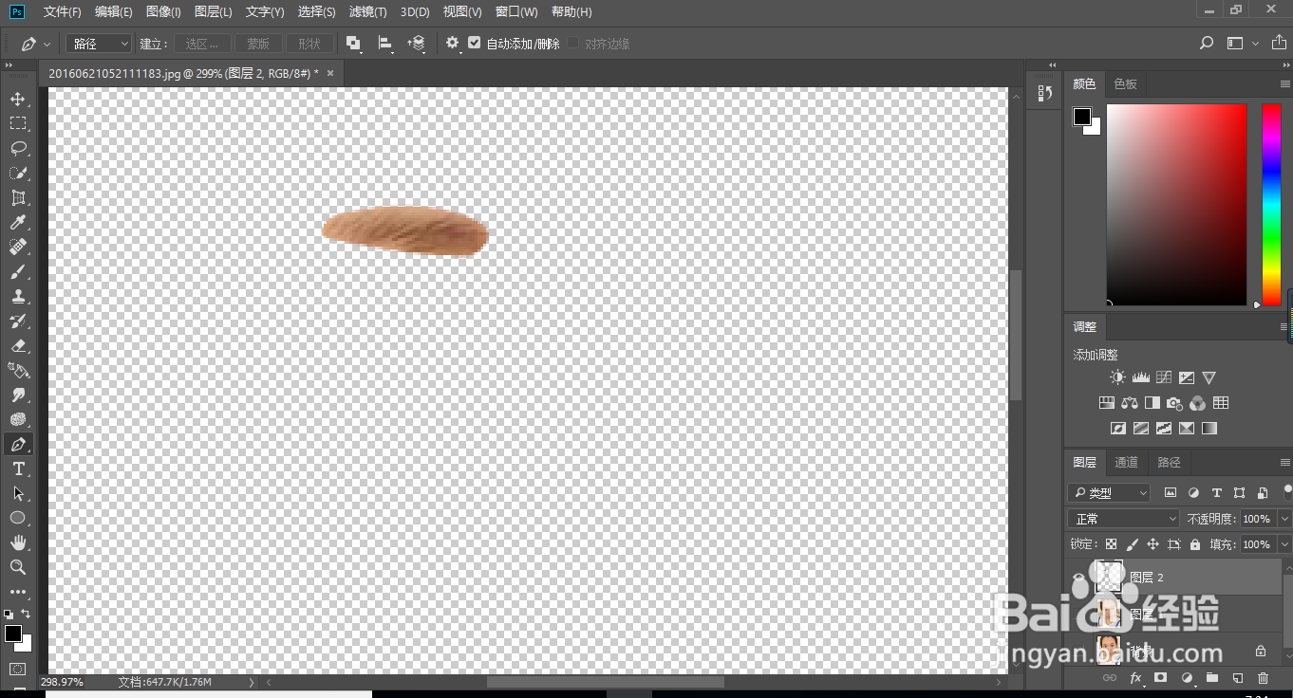Add a Photo Filter adjustment
Viewport: 1293px width, 698px height.
coord(1174,403)
